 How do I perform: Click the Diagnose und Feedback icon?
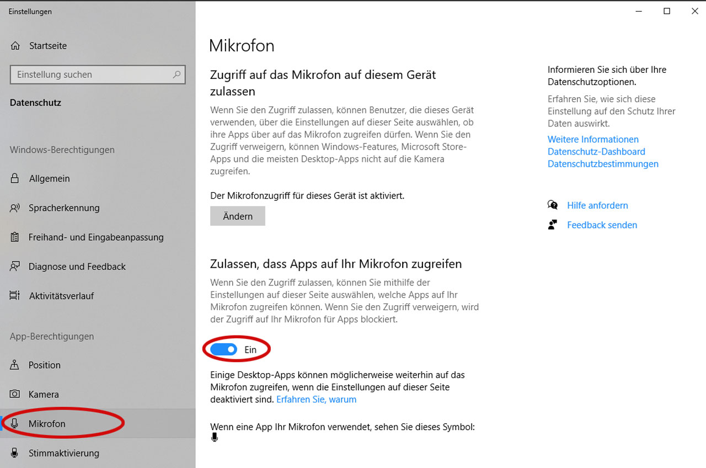15,267
